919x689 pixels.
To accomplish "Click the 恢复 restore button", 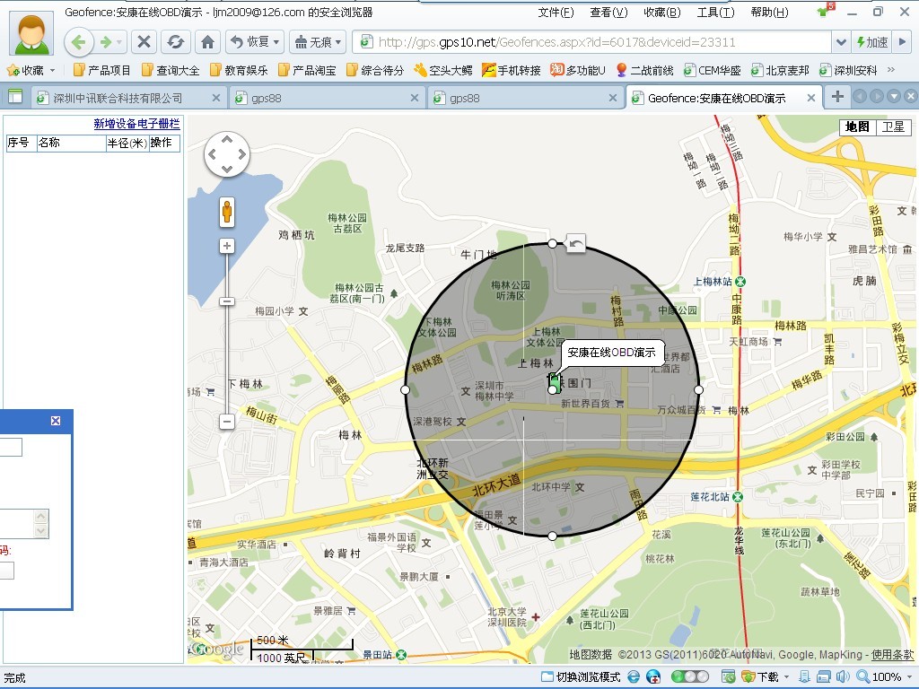I will [249, 41].
